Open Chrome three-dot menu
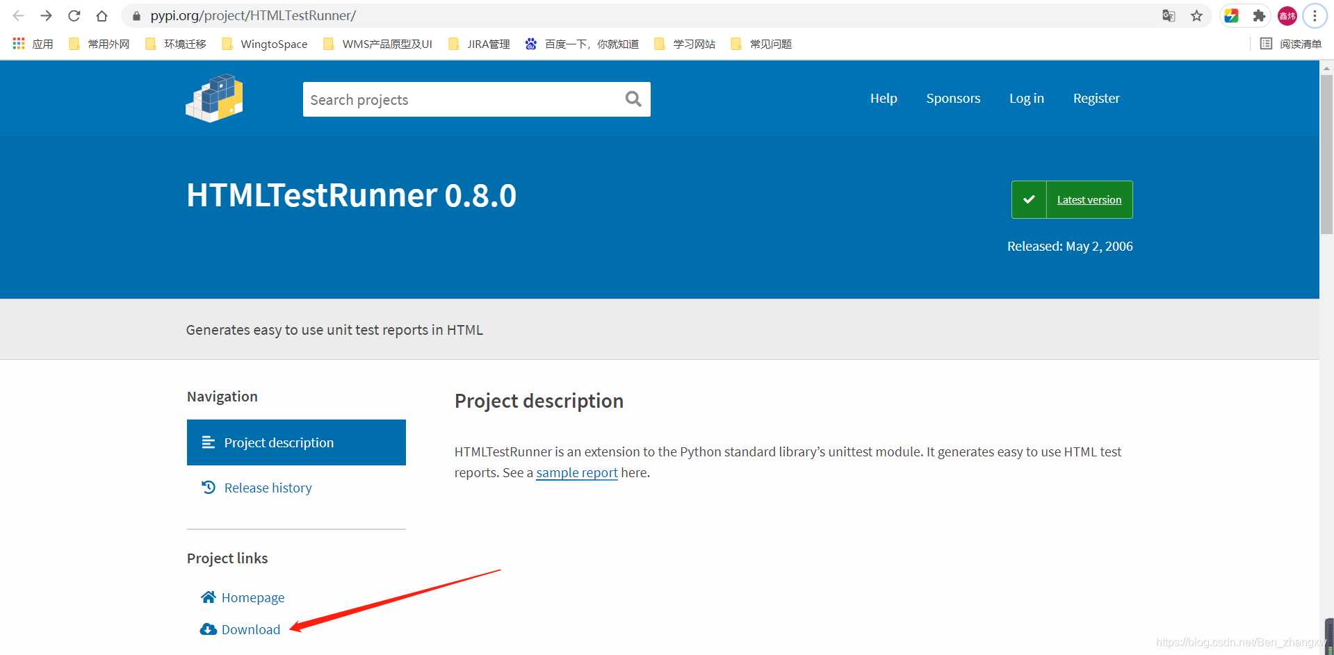Image resolution: width=1334 pixels, height=655 pixels. pos(1315,15)
